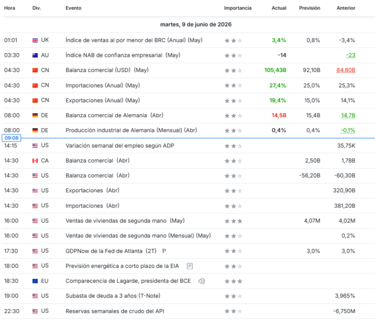Click importance stars for Ventas de viviendas (May)
This screenshot has width=375, height=321.
pyautogui.click(x=233, y=221)
